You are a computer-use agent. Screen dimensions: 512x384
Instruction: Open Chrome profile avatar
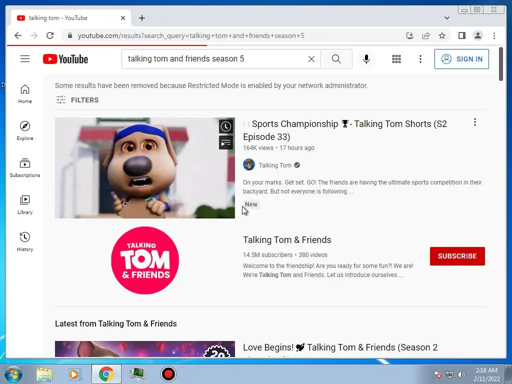[477, 35]
